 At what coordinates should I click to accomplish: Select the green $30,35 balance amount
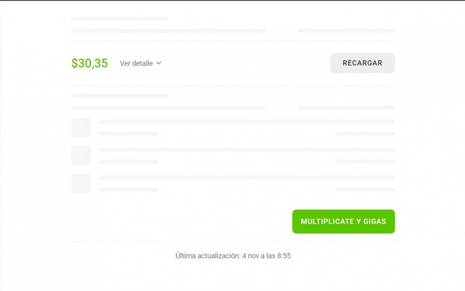(90, 63)
